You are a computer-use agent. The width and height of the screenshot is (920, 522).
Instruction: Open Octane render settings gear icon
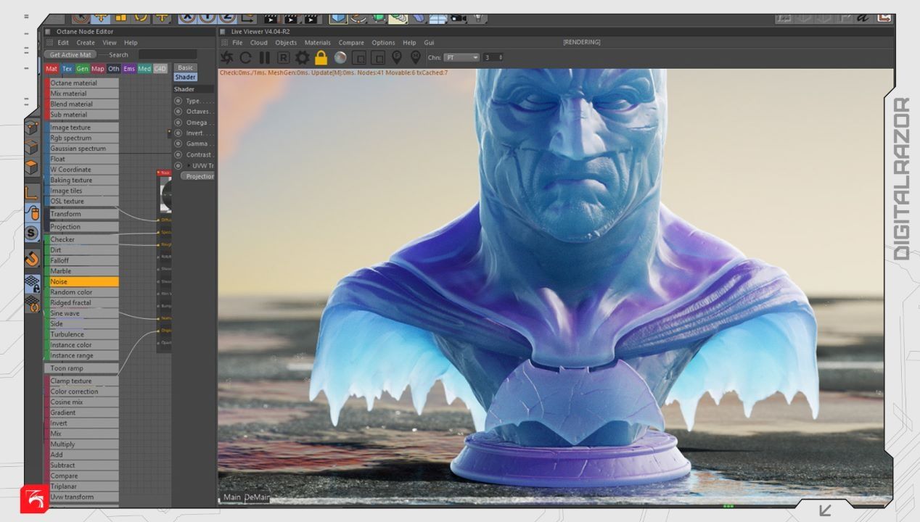click(x=302, y=57)
